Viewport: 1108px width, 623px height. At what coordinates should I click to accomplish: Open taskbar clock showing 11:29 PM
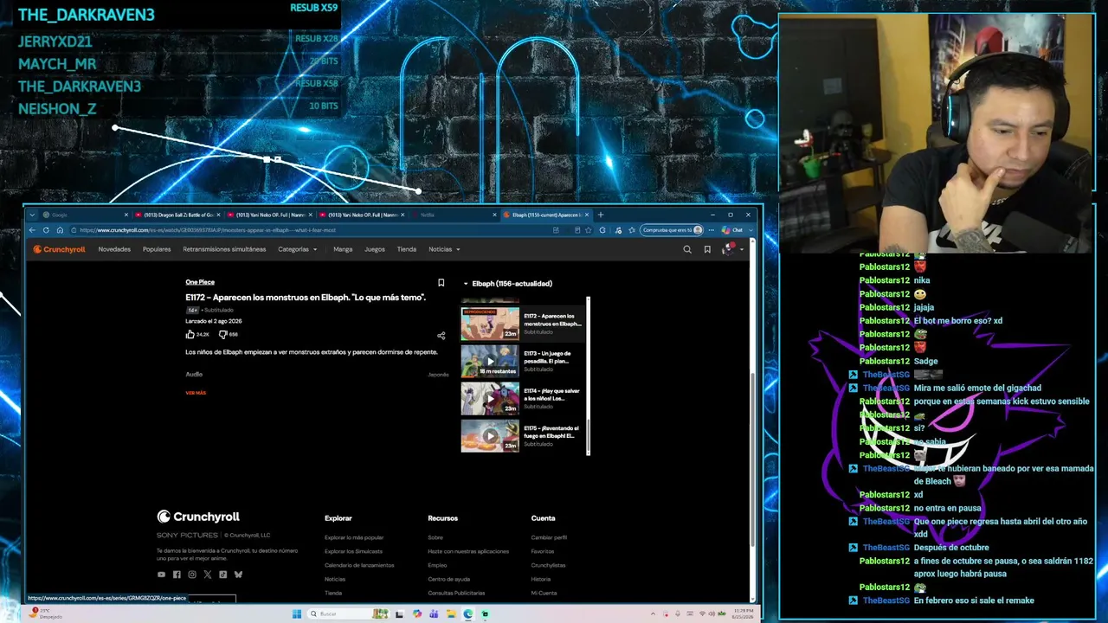click(743, 614)
